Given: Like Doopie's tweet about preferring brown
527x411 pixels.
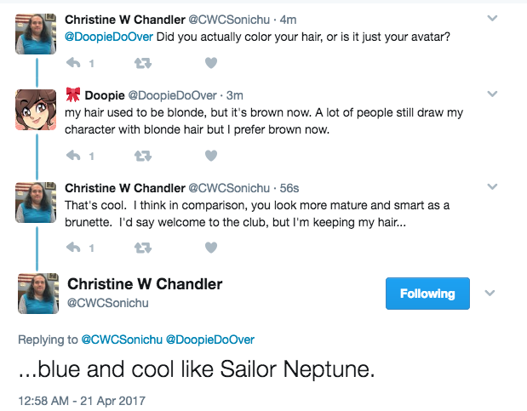Looking at the screenshot, I should (211, 156).
